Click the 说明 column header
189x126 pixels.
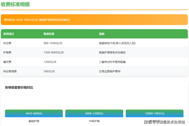pyautogui.click(x=101, y=34)
